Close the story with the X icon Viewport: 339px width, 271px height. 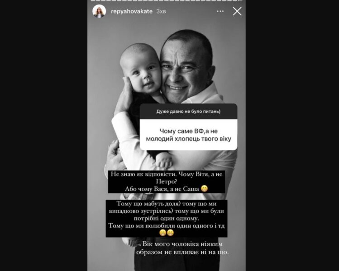[237, 11]
